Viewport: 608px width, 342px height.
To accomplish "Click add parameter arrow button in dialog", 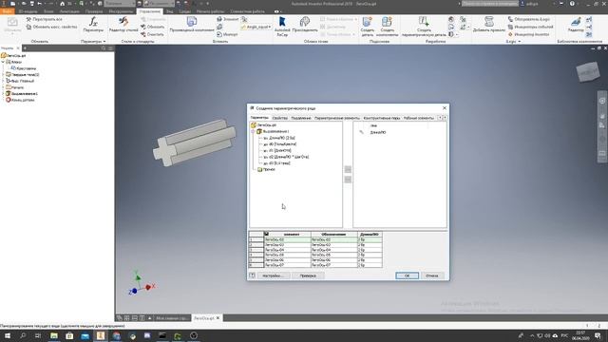I will [348, 169].
